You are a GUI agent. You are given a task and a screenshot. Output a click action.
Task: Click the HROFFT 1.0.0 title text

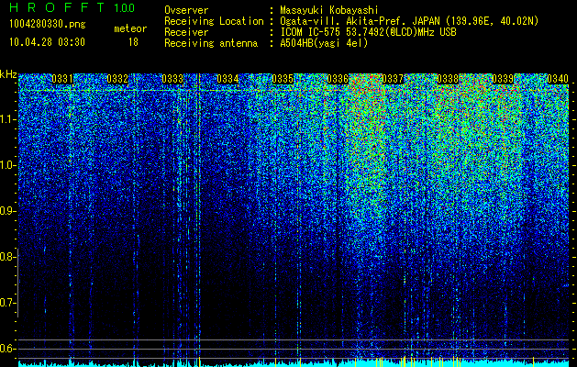[72, 7]
